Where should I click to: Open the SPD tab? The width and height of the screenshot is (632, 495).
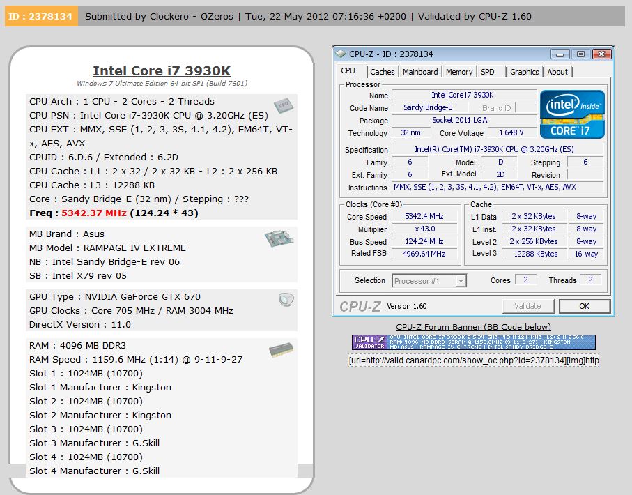(x=488, y=72)
